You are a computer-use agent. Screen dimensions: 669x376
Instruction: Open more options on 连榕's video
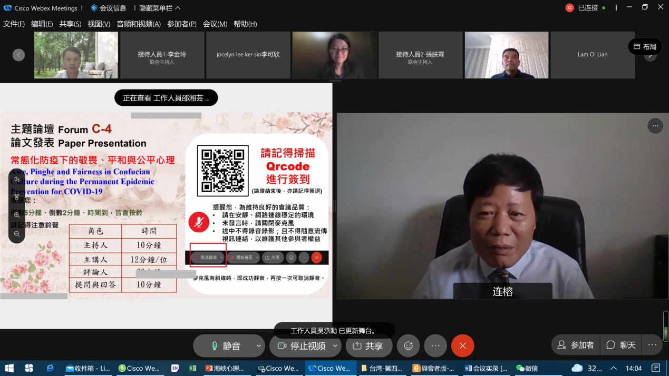click(655, 126)
